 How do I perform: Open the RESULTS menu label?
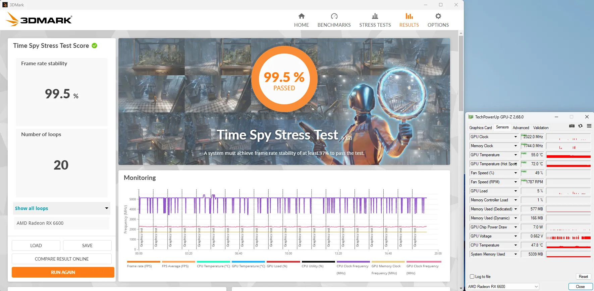click(x=409, y=25)
